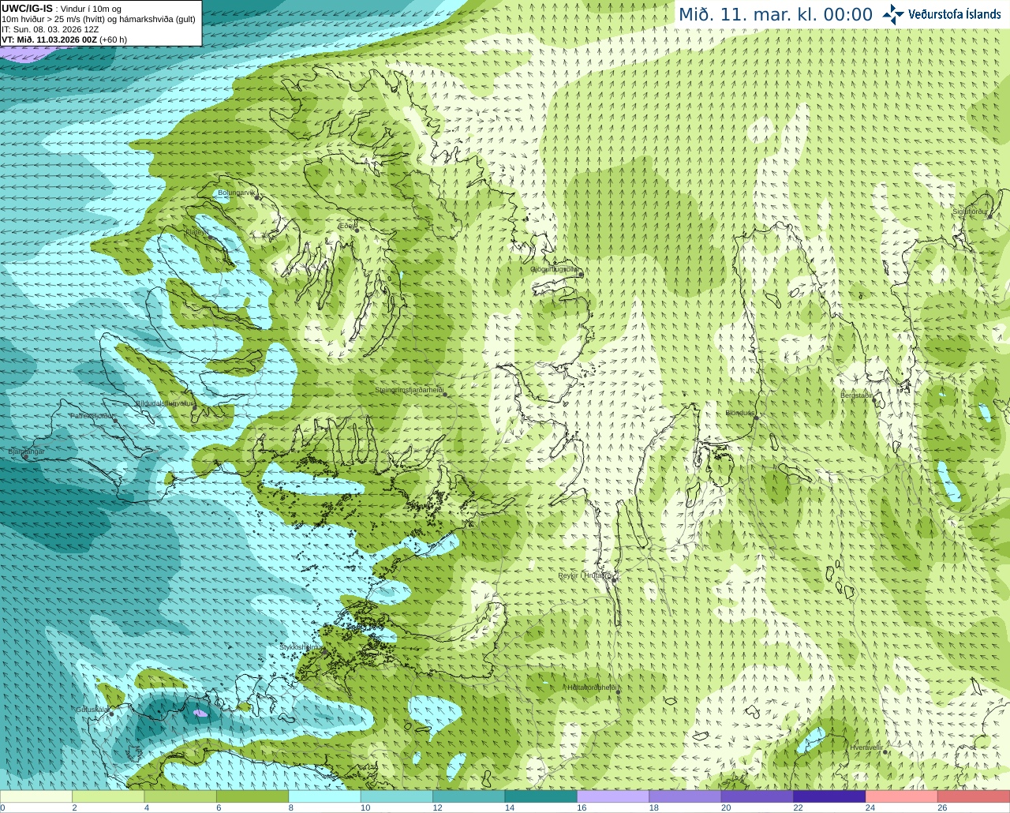This screenshot has width=1010, height=813.
Task: Click the Hveravellir station label
Action: click(866, 747)
